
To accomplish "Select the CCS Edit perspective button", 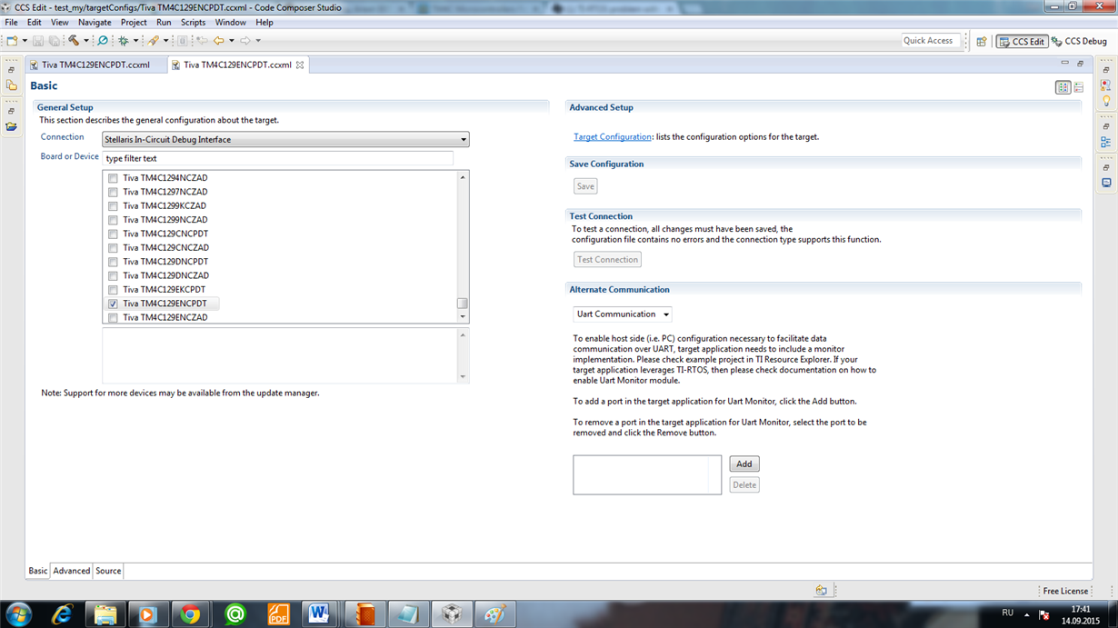I will click(x=1022, y=42).
